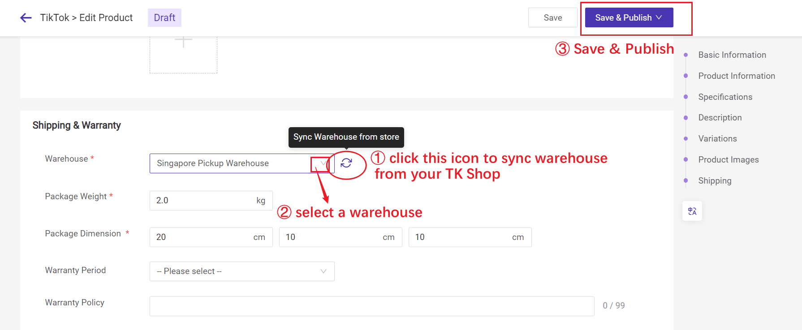This screenshot has height=330, width=802.
Task: Click the Warranty Period label
Action: tap(75, 270)
